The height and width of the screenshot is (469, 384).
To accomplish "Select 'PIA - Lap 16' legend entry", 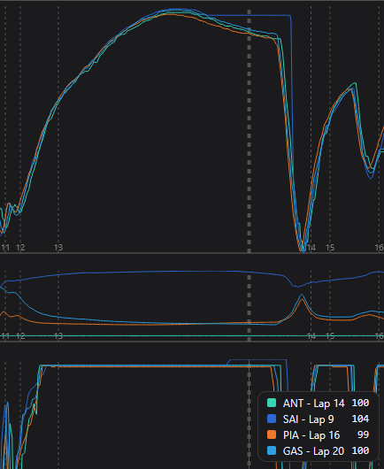I will coord(311,435).
